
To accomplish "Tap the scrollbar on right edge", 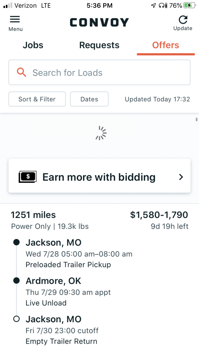I will click(x=197, y=120).
